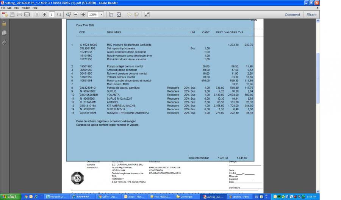Open the security lock settings panel
The image size is (341, 200).
(x=5, y=23)
